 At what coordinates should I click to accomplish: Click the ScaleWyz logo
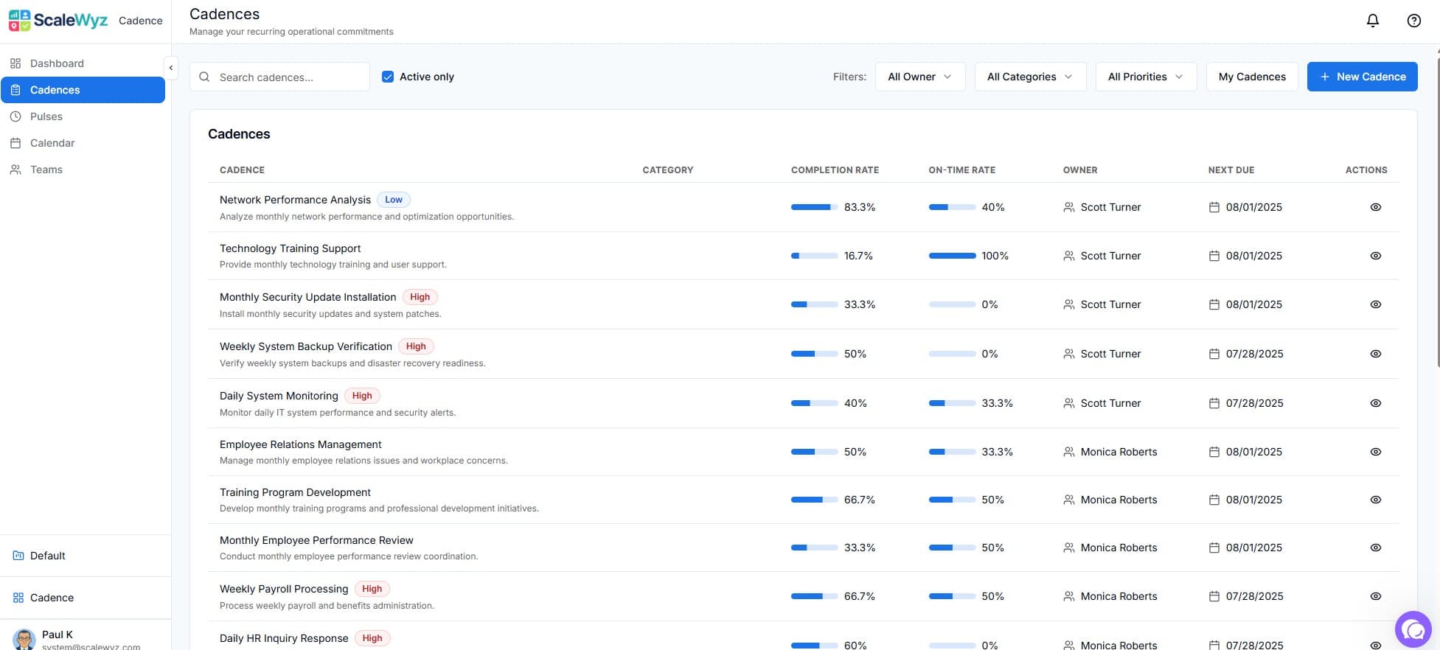point(59,21)
